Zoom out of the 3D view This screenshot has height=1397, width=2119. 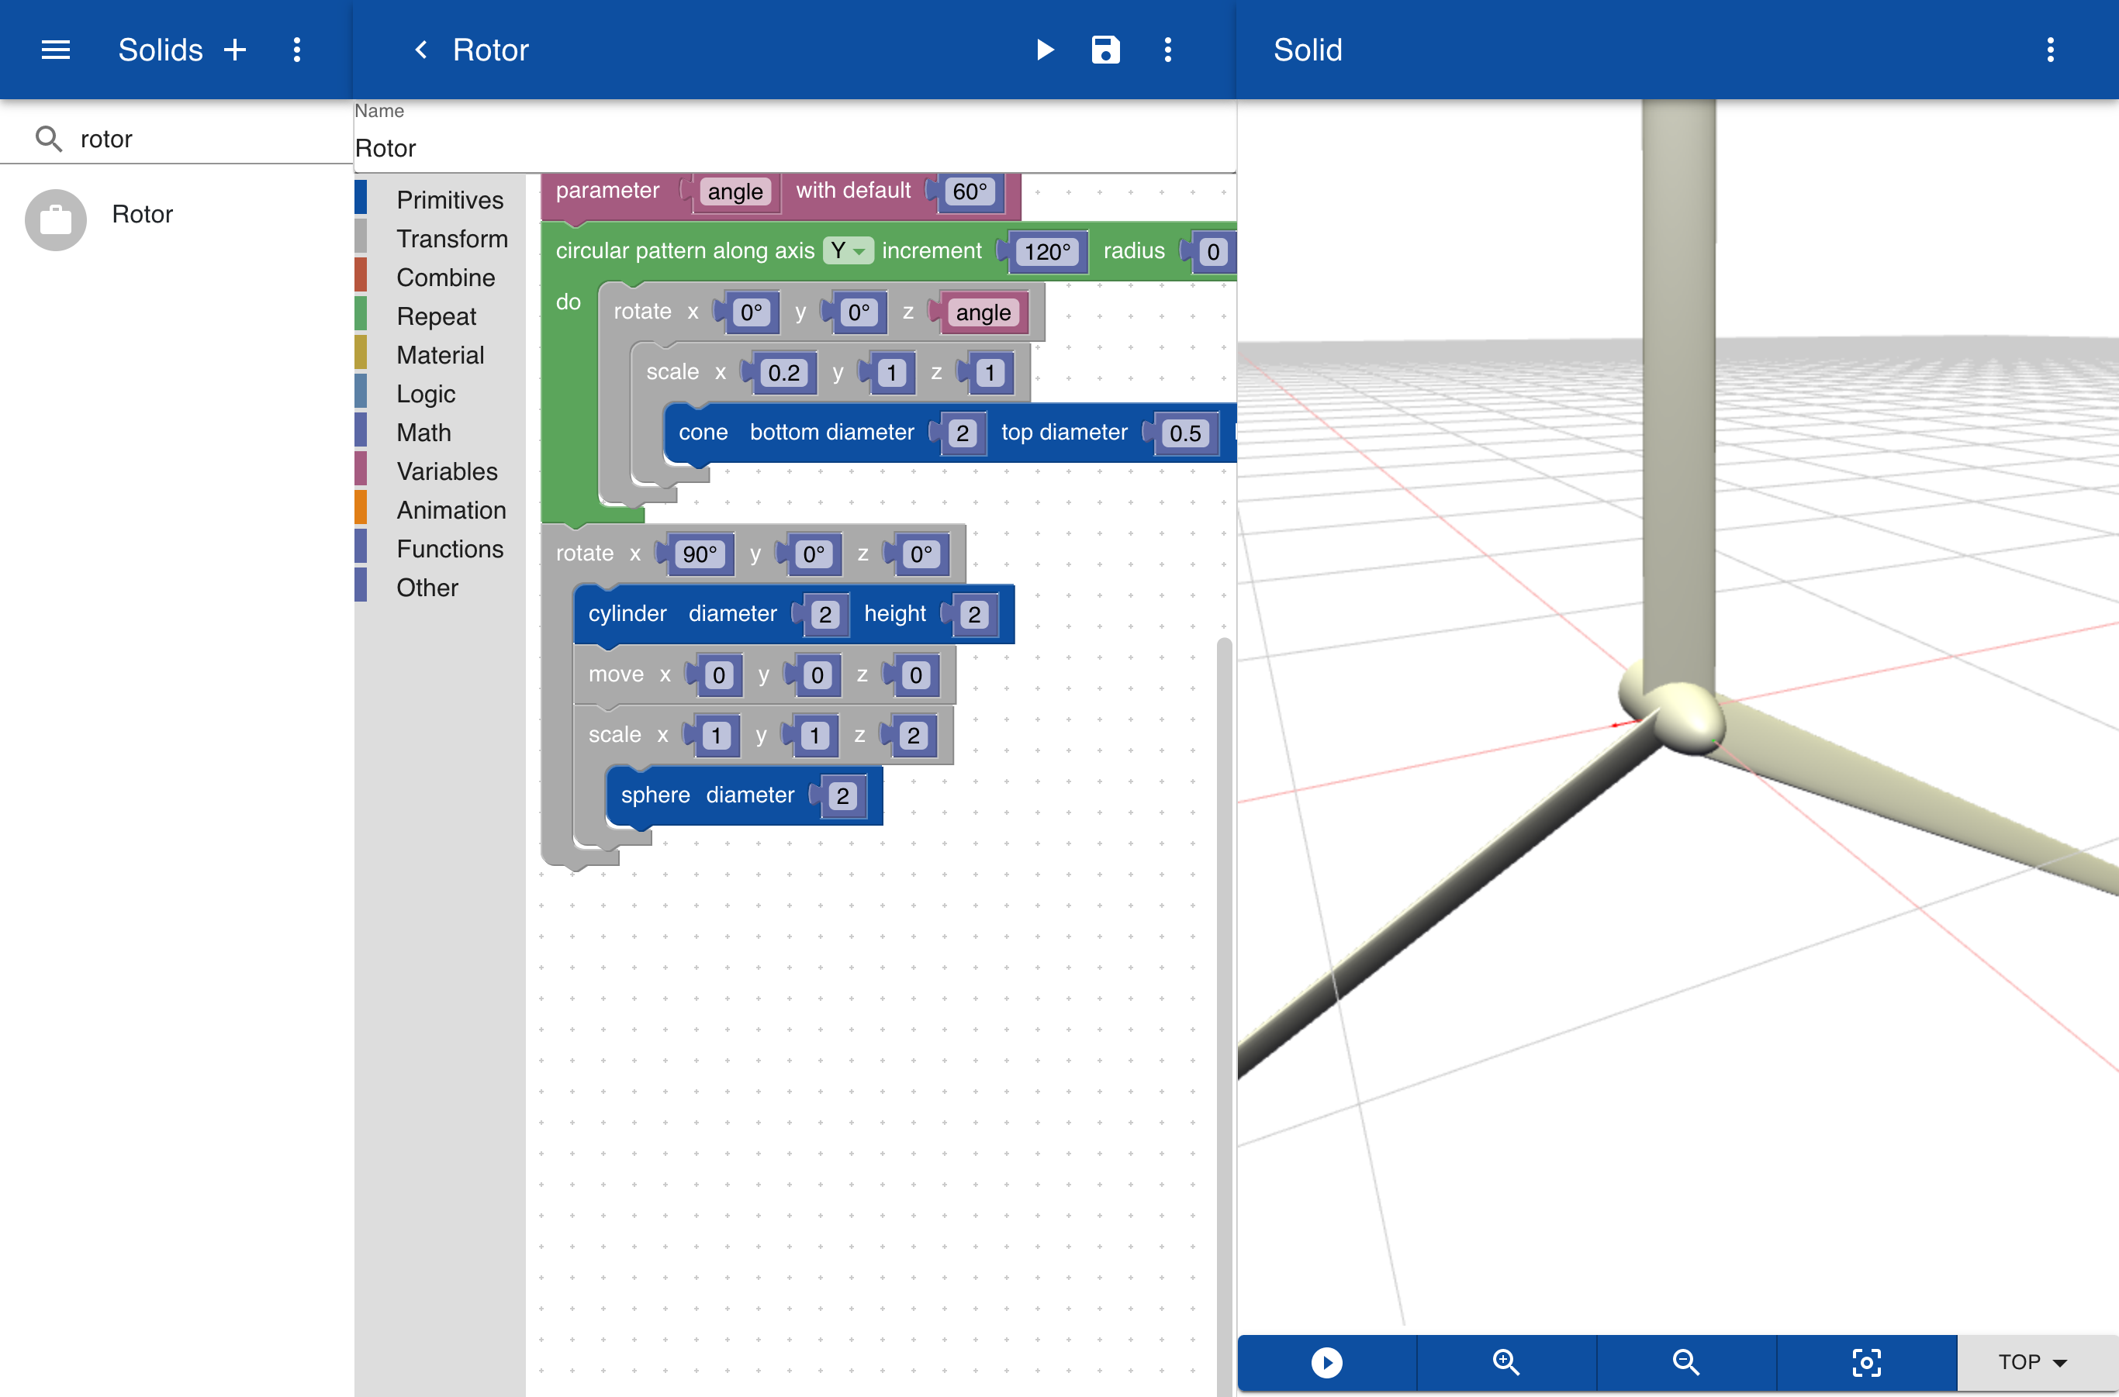click(1685, 1362)
